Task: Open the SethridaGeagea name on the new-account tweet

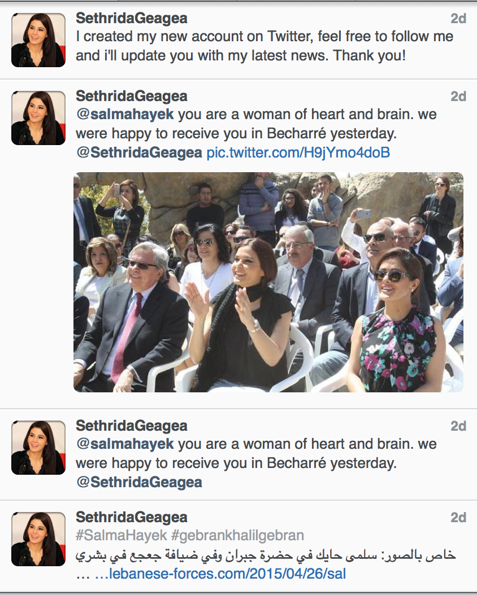Action: click(131, 18)
